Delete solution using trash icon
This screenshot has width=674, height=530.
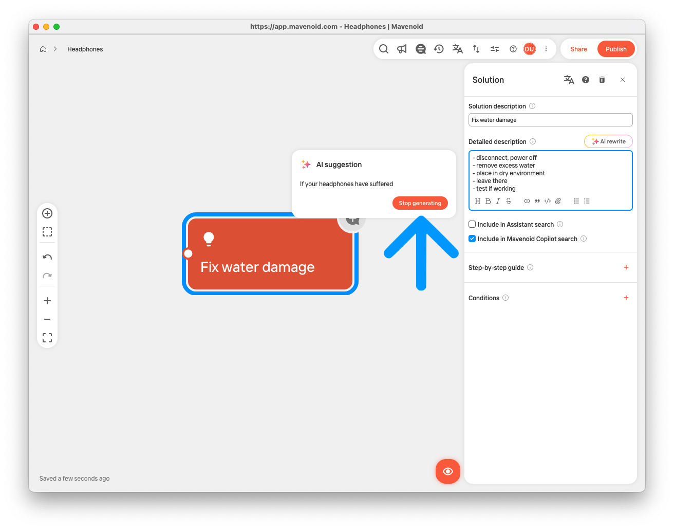point(602,80)
